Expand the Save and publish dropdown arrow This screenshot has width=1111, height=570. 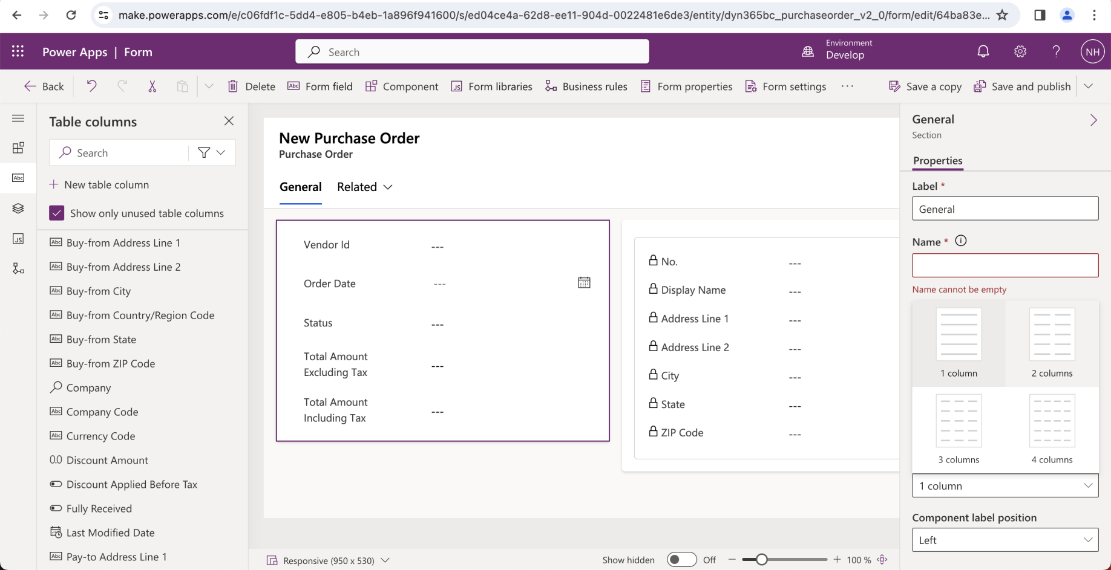[x=1088, y=86]
